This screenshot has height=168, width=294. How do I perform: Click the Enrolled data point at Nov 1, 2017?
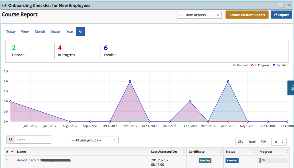130,81
